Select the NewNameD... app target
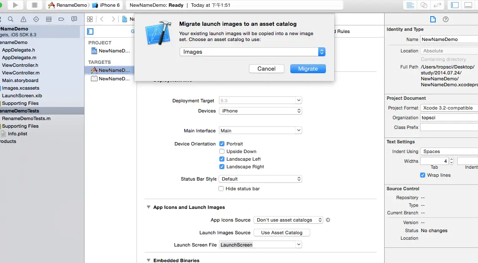This screenshot has height=263, width=478. [110, 70]
